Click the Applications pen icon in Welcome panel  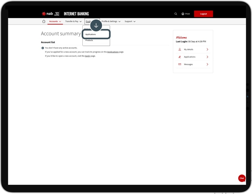(x=180, y=57)
